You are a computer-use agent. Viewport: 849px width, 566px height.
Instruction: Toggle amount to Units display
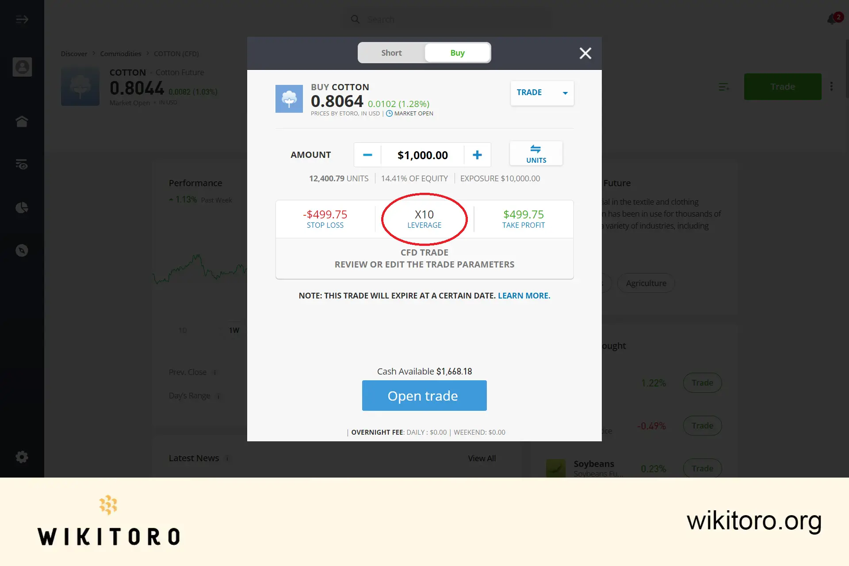pyautogui.click(x=536, y=153)
